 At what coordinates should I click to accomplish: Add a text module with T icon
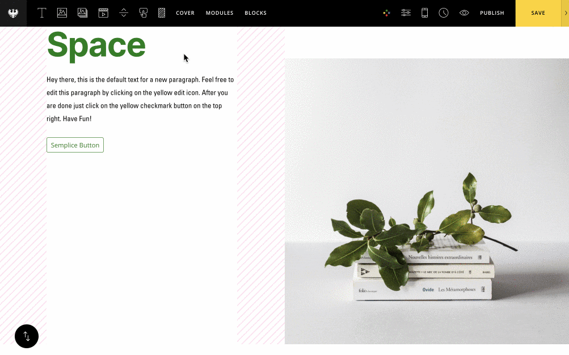point(42,13)
